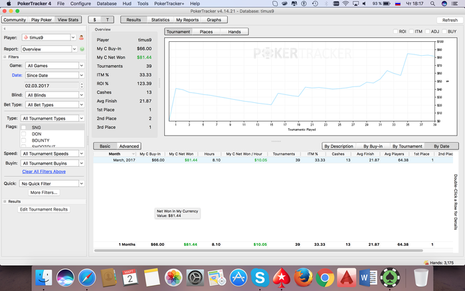Open Finder from the dock
465x291 pixels.
(44, 278)
